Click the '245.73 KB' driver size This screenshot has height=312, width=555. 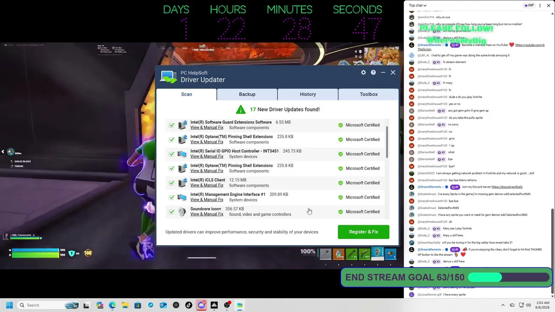pyautogui.click(x=292, y=151)
